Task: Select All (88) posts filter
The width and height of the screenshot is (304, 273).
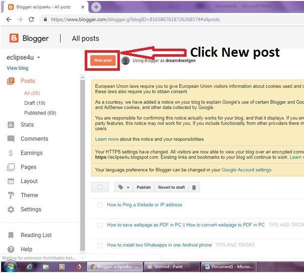Action: coord(32,93)
